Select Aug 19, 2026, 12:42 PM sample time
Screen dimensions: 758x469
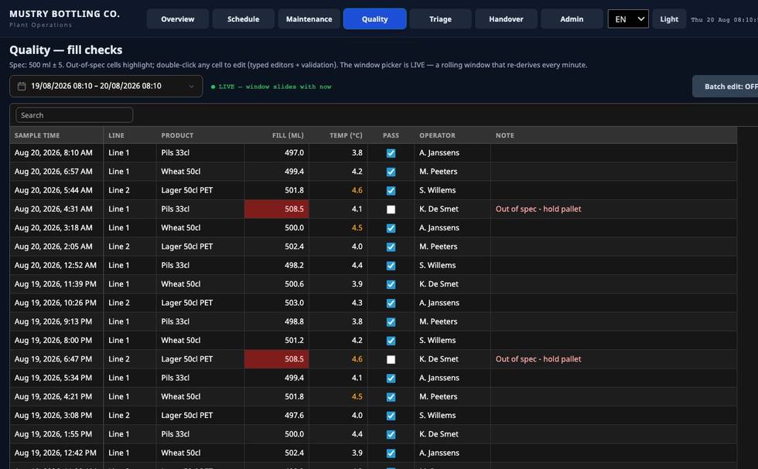point(56,453)
